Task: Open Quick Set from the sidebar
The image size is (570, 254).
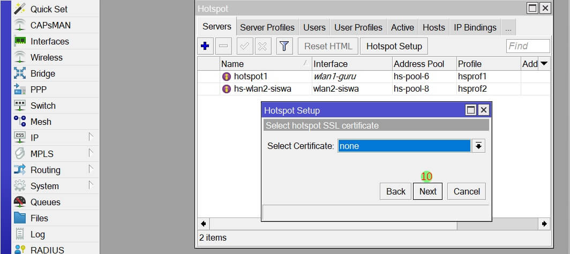Action: coord(49,9)
